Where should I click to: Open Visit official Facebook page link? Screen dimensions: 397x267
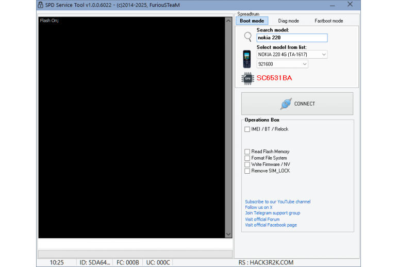[271, 225]
